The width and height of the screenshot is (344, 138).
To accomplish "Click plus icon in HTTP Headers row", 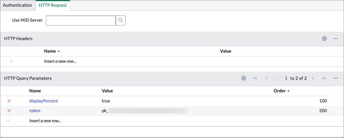I will coord(11,61).
